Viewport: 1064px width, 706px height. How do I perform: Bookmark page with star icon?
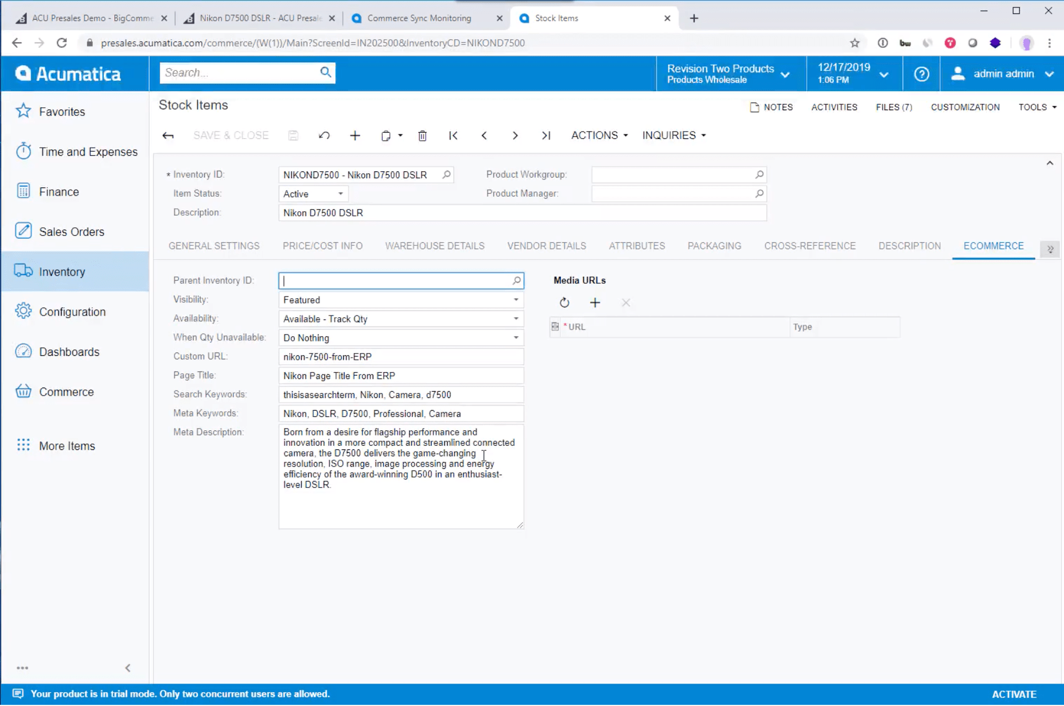855,43
